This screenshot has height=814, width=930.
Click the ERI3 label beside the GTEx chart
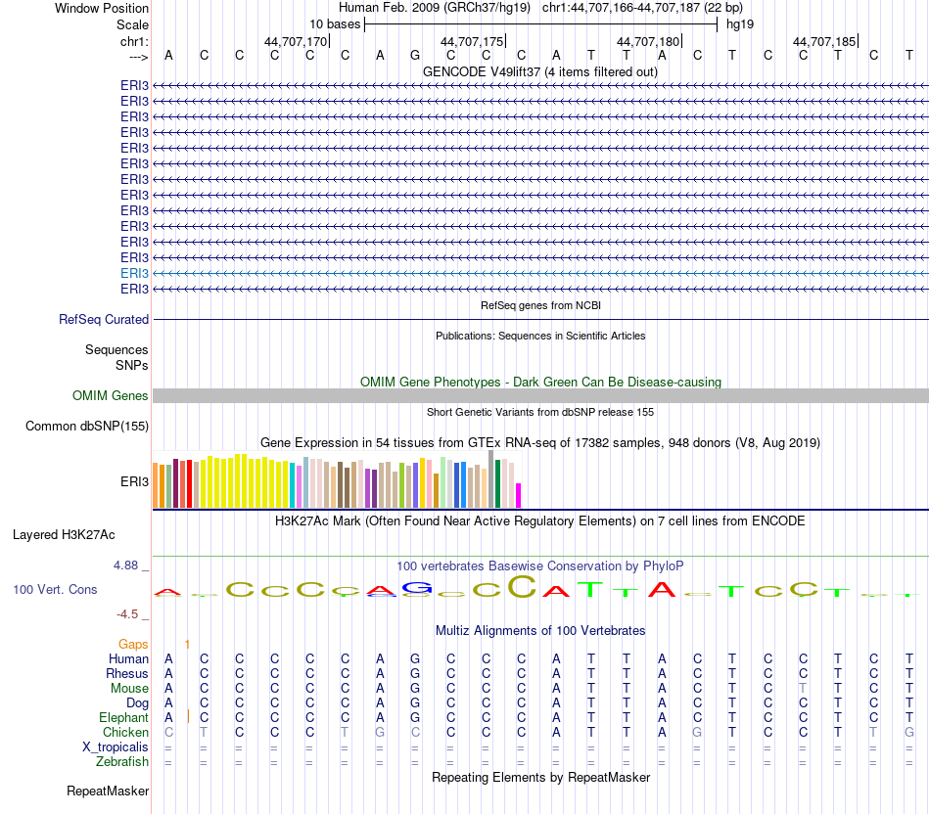click(135, 482)
